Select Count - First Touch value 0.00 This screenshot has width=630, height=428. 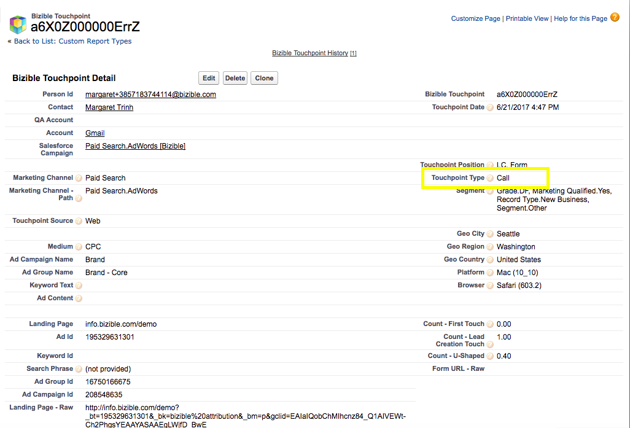click(504, 324)
